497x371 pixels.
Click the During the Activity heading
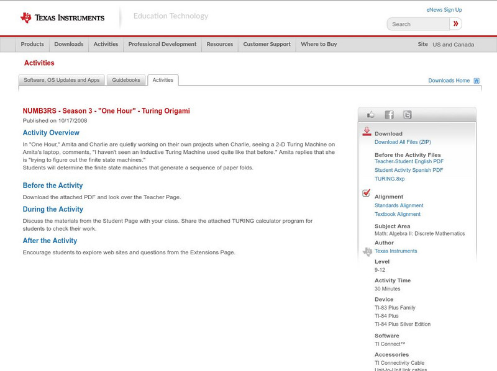coord(53,209)
